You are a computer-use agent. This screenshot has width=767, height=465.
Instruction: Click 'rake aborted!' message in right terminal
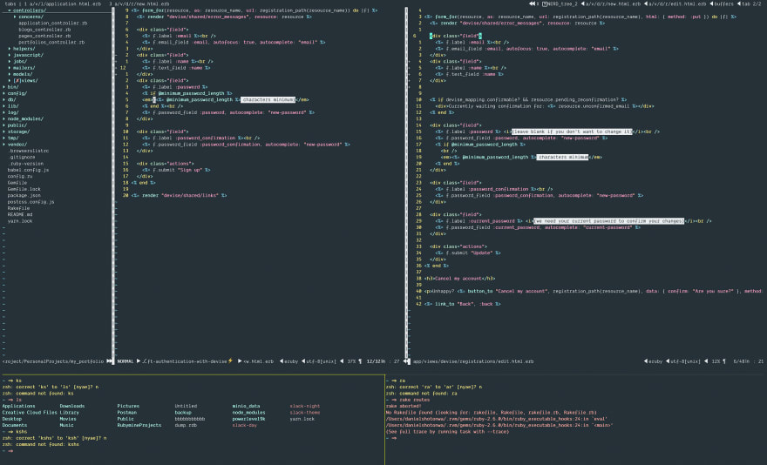coord(403,407)
